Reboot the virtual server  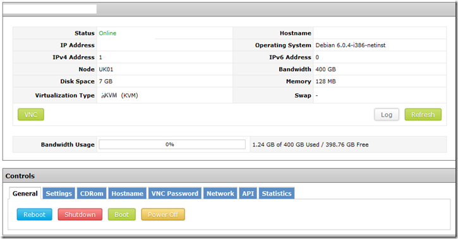[35, 214]
